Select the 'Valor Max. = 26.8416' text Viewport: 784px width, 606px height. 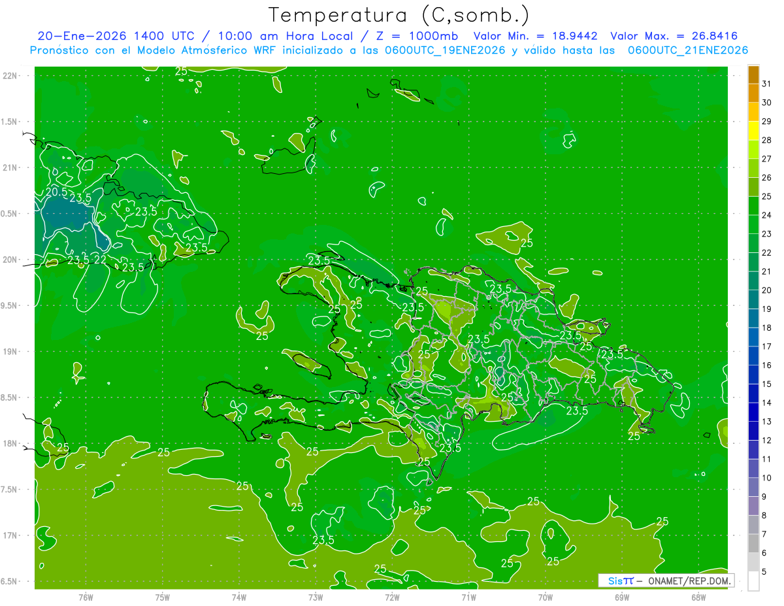(674, 36)
